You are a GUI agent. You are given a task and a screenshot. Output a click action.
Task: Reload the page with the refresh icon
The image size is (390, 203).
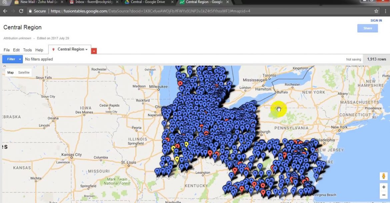[21, 11]
